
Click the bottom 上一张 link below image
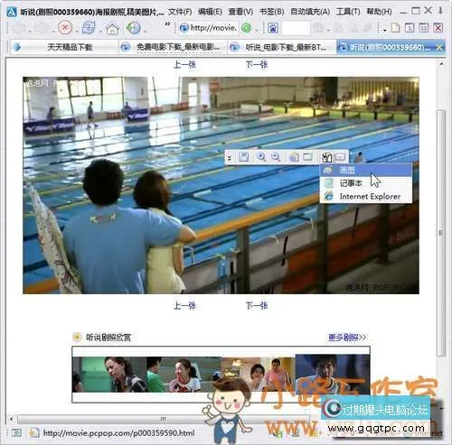coord(184,306)
